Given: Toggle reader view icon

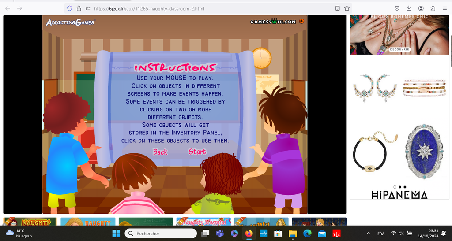Looking at the screenshot, I should (x=338, y=8).
